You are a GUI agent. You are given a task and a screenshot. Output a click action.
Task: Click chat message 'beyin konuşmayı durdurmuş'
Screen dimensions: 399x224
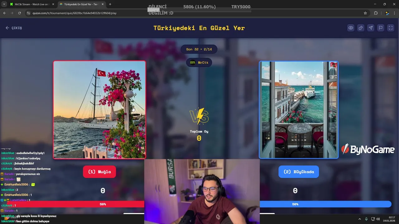[32, 169]
